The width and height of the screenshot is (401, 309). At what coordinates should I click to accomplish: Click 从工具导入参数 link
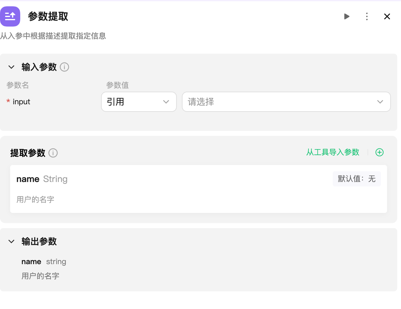pyautogui.click(x=333, y=152)
